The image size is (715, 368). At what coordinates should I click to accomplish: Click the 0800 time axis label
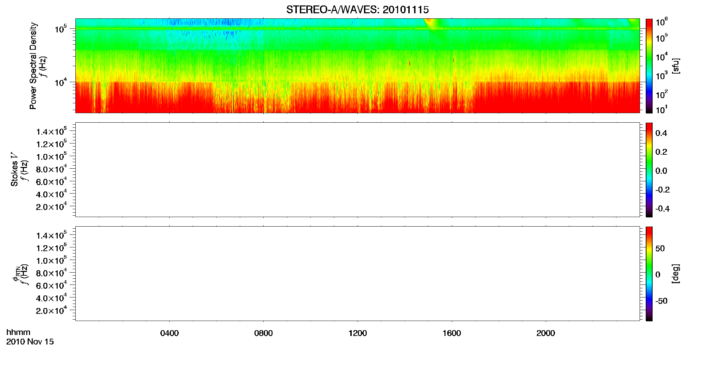263,333
